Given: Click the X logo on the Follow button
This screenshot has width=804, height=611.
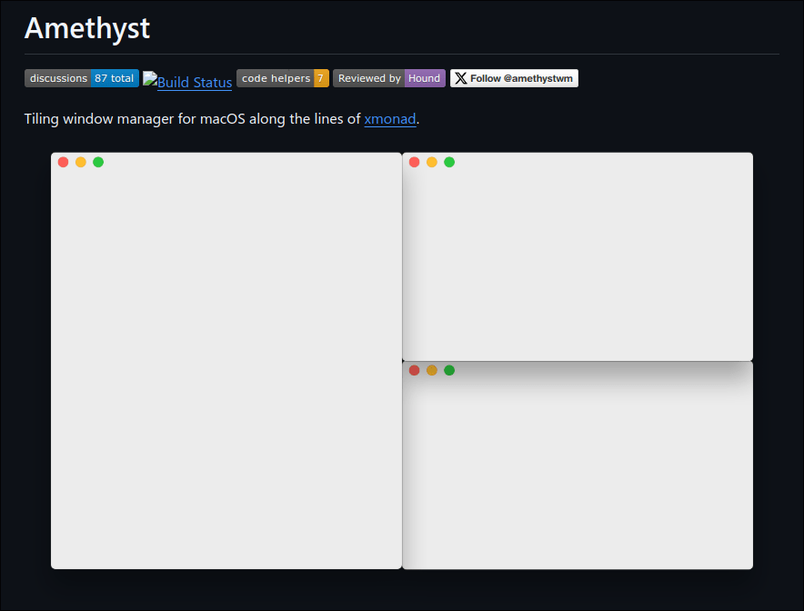Looking at the screenshot, I should tap(461, 78).
